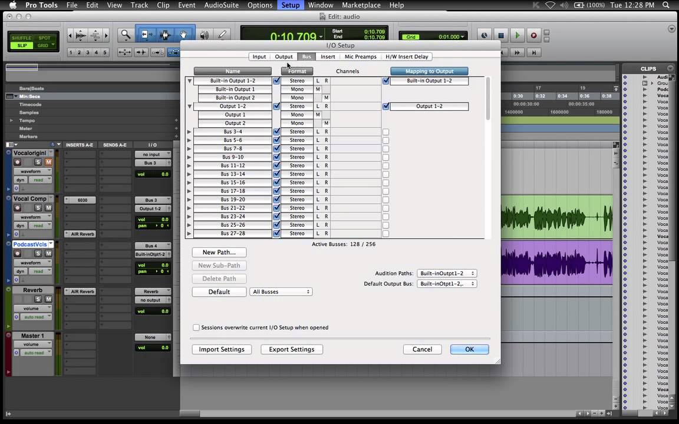This screenshot has height=424, width=679.
Task: Click horizontal zoom out arrow
Action: [70, 35]
